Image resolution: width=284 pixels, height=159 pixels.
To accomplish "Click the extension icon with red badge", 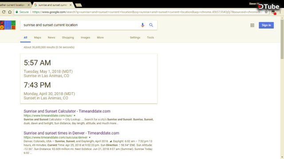I will click(x=273, y=12).
